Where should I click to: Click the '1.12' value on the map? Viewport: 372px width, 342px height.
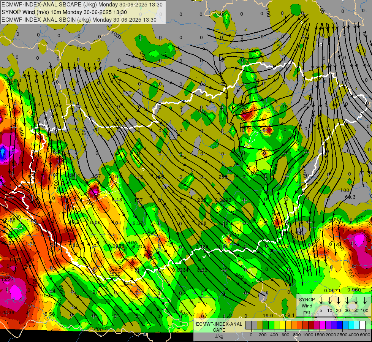click(224, 223)
